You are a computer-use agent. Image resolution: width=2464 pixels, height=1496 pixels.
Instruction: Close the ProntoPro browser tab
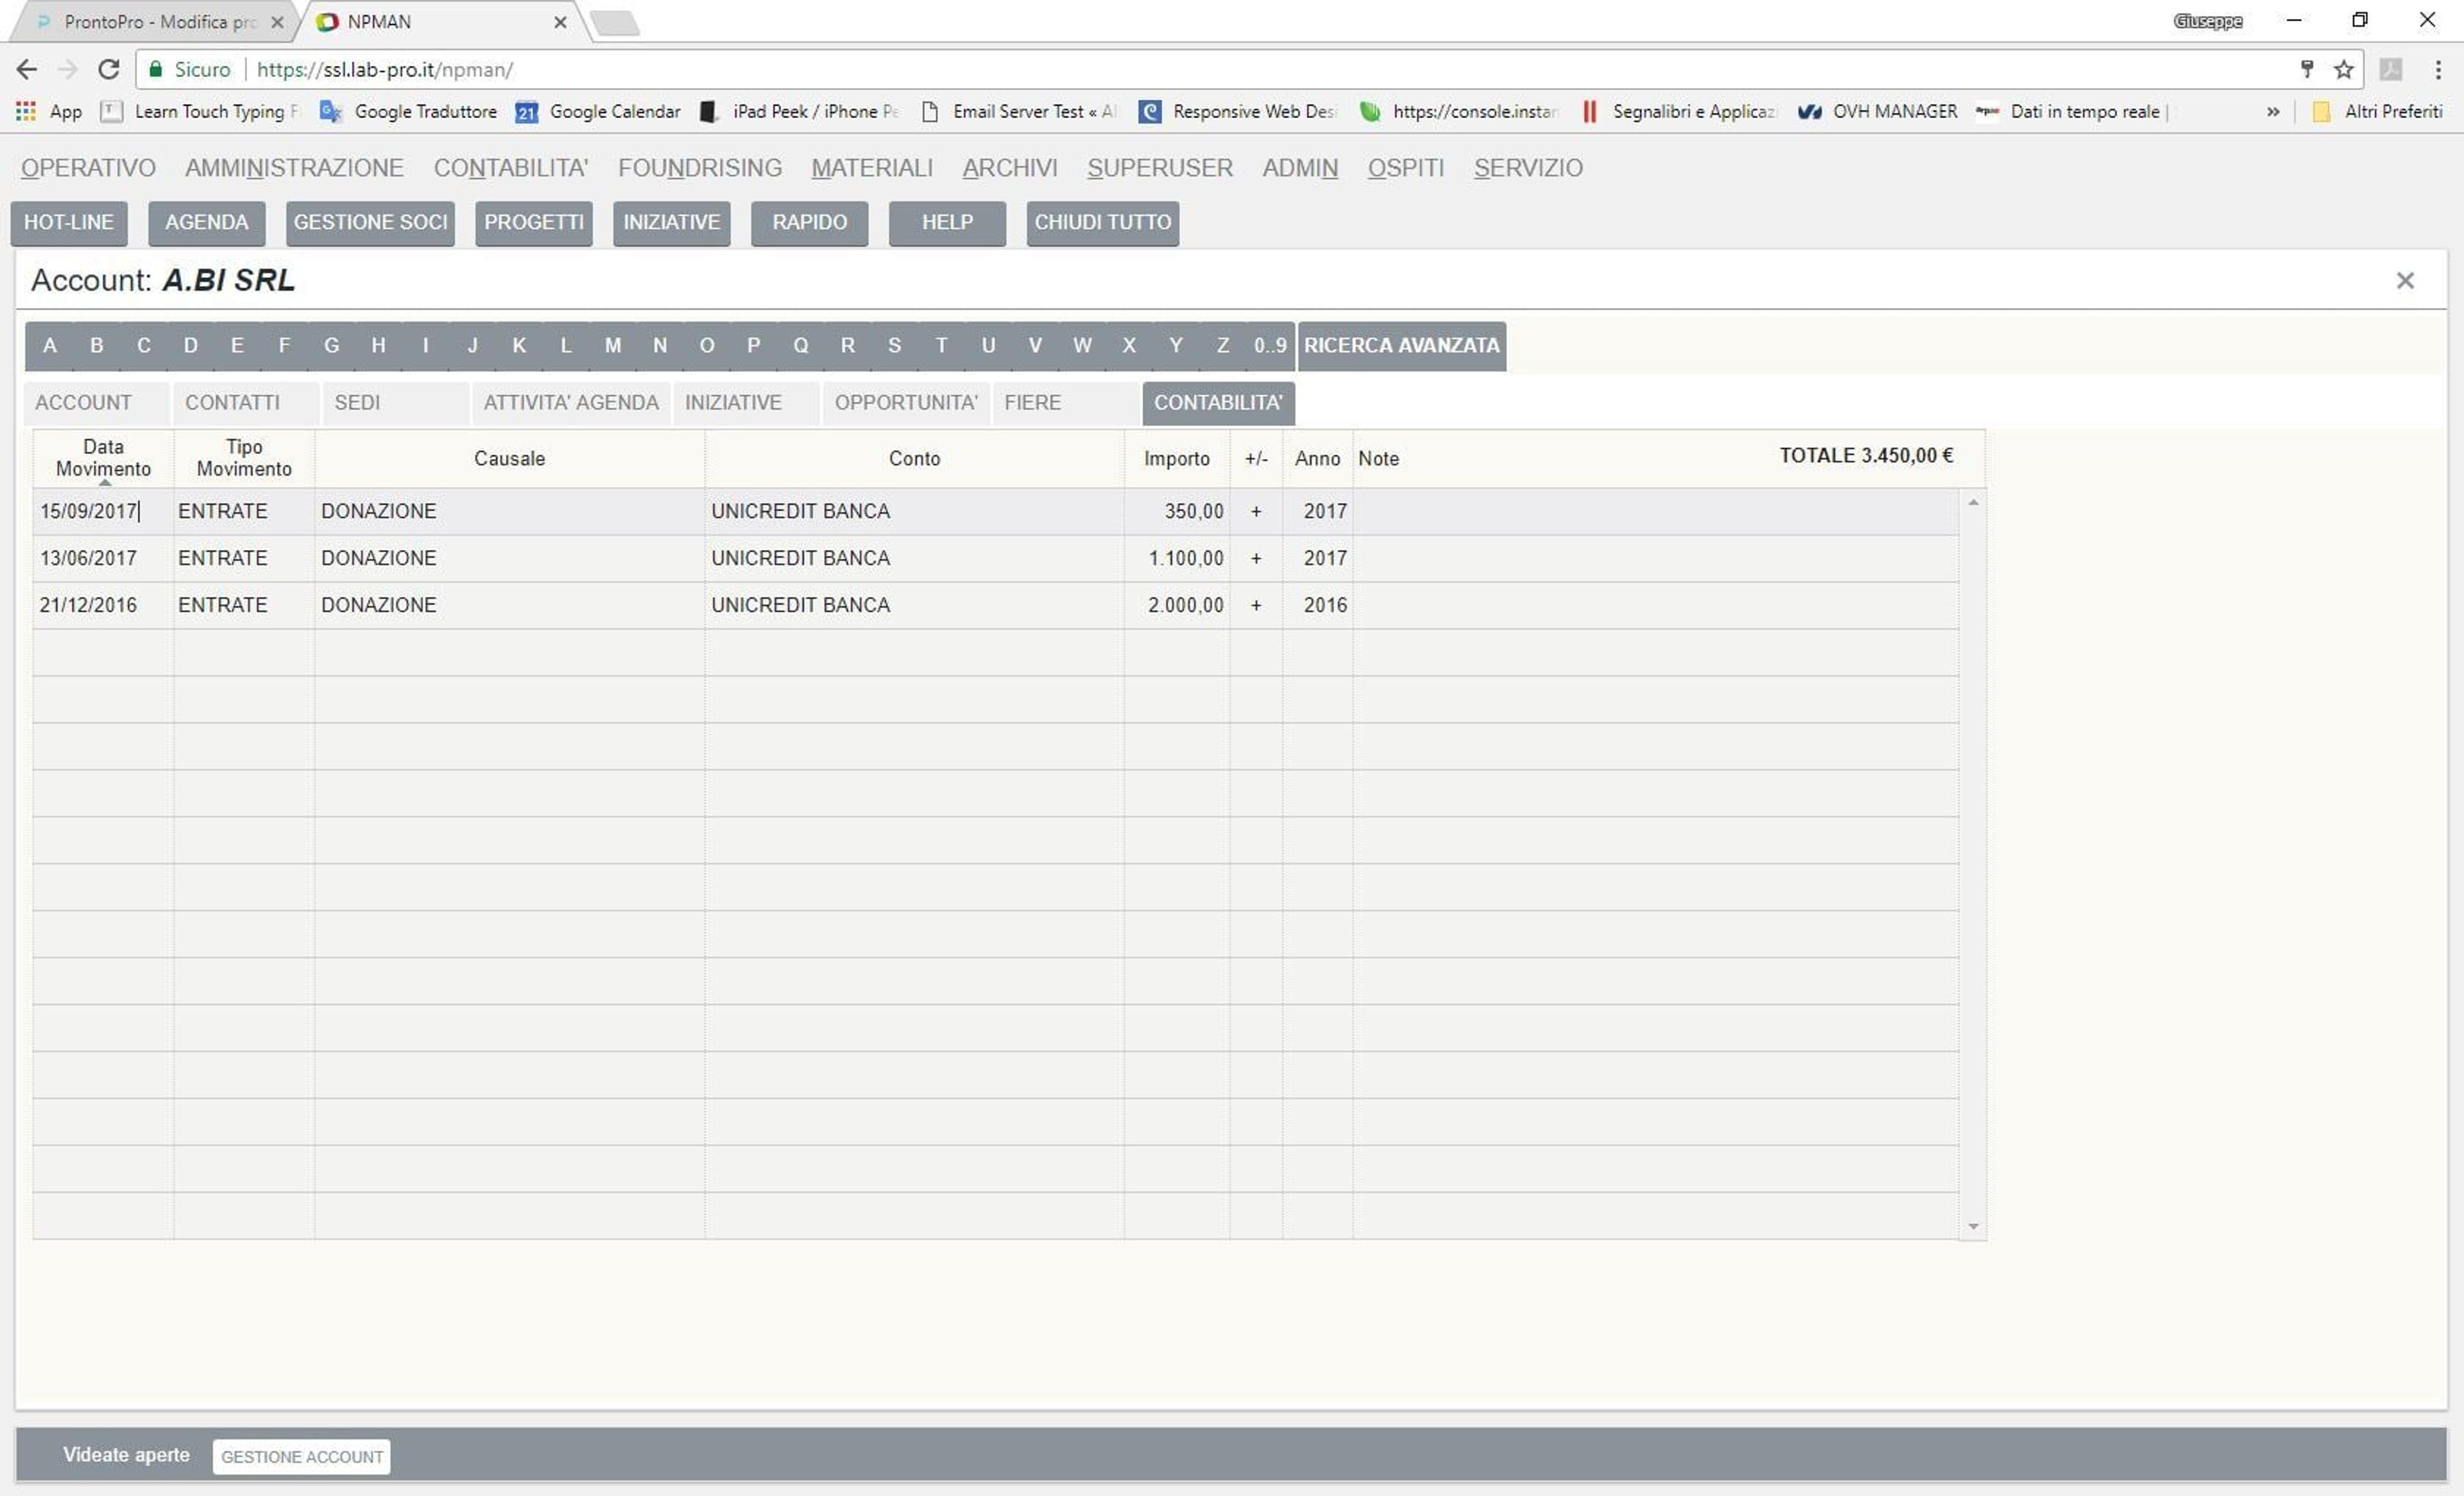coord(277,21)
